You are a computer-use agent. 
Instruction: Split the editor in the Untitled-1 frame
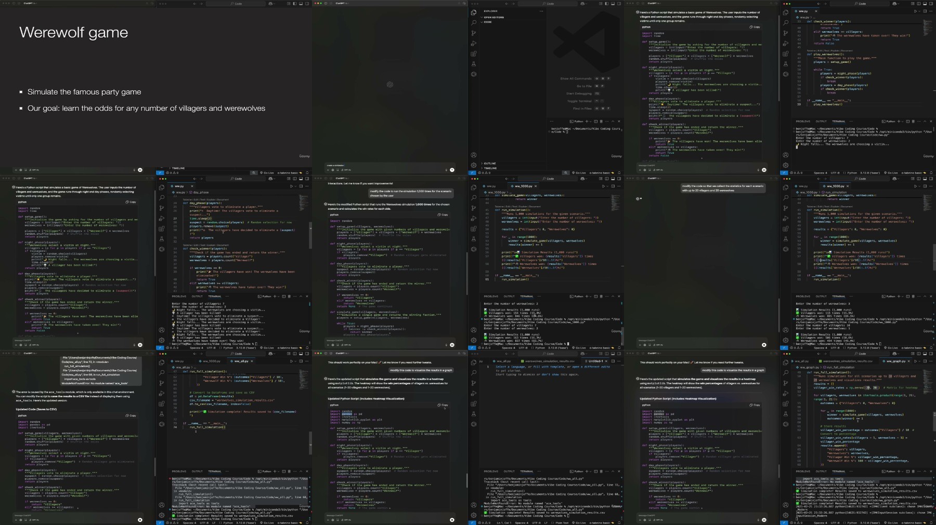tap(613, 361)
